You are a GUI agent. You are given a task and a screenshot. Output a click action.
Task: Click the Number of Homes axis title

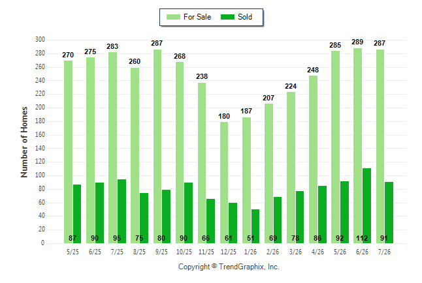24,142
